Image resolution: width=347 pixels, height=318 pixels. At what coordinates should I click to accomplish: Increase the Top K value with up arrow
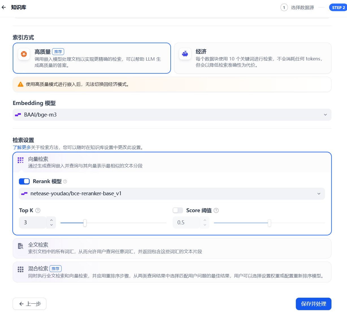pos(51,220)
